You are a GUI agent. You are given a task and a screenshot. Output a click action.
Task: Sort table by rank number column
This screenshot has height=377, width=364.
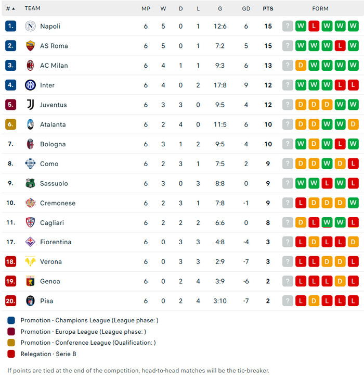pos(10,8)
